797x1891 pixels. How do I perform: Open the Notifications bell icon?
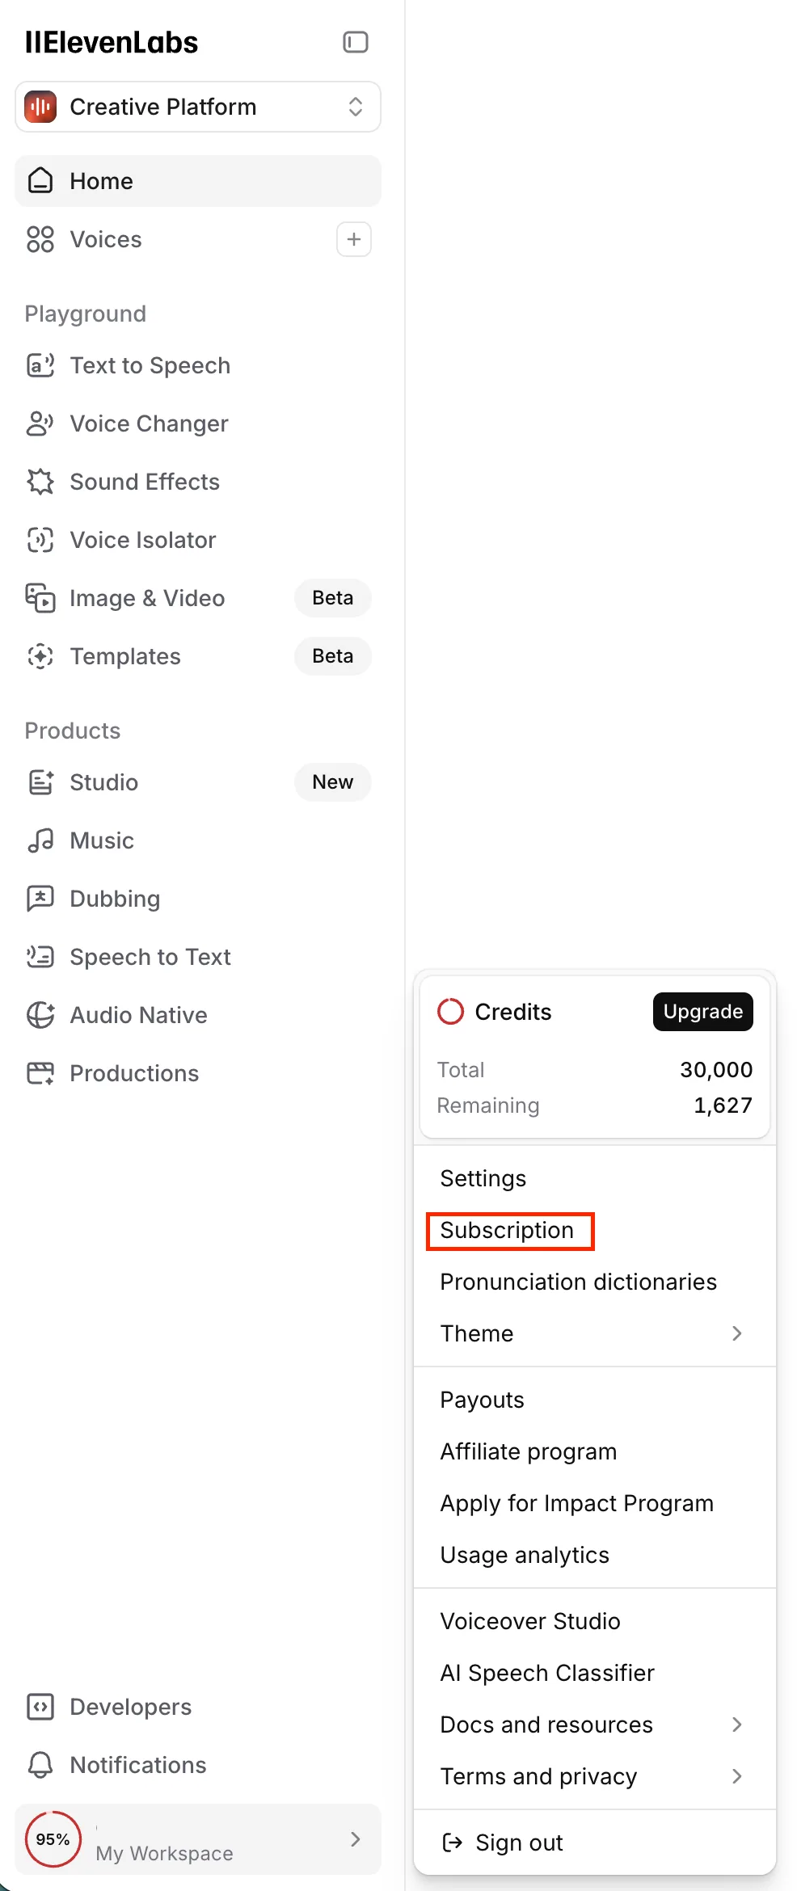pyautogui.click(x=40, y=1765)
